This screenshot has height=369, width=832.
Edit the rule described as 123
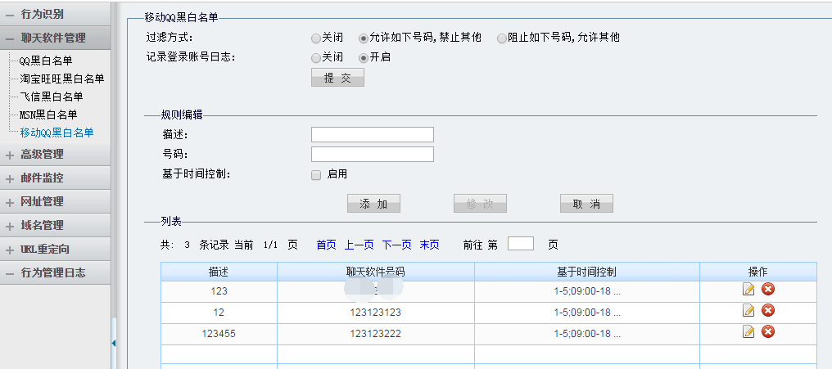[748, 289]
